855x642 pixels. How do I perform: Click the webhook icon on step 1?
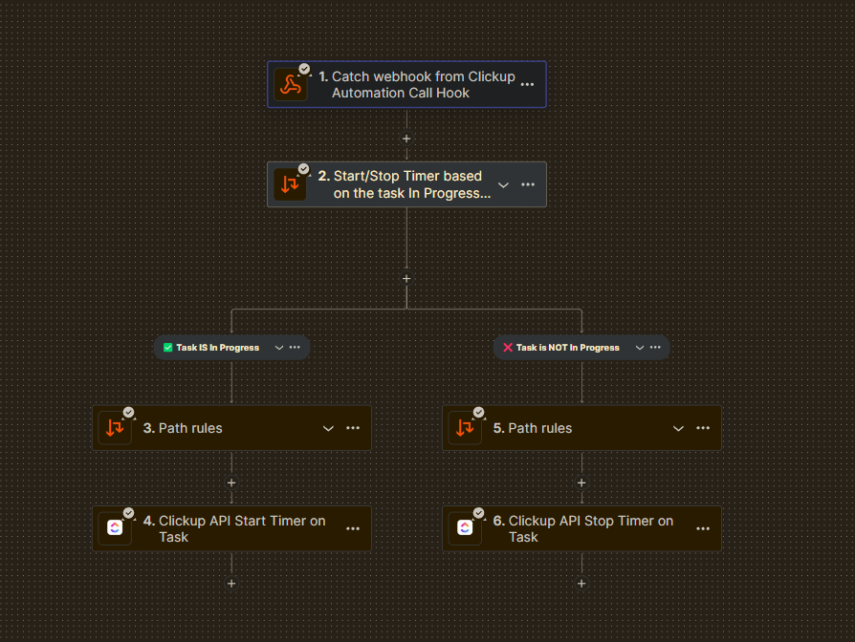point(290,85)
